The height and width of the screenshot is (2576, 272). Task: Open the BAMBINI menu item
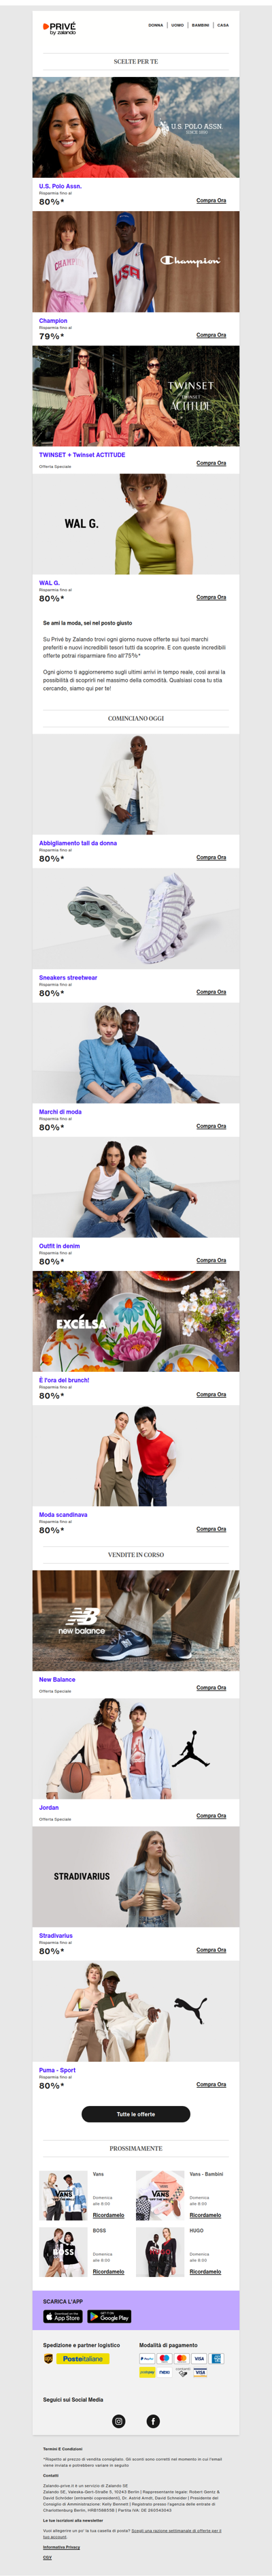tap(200, 25)
